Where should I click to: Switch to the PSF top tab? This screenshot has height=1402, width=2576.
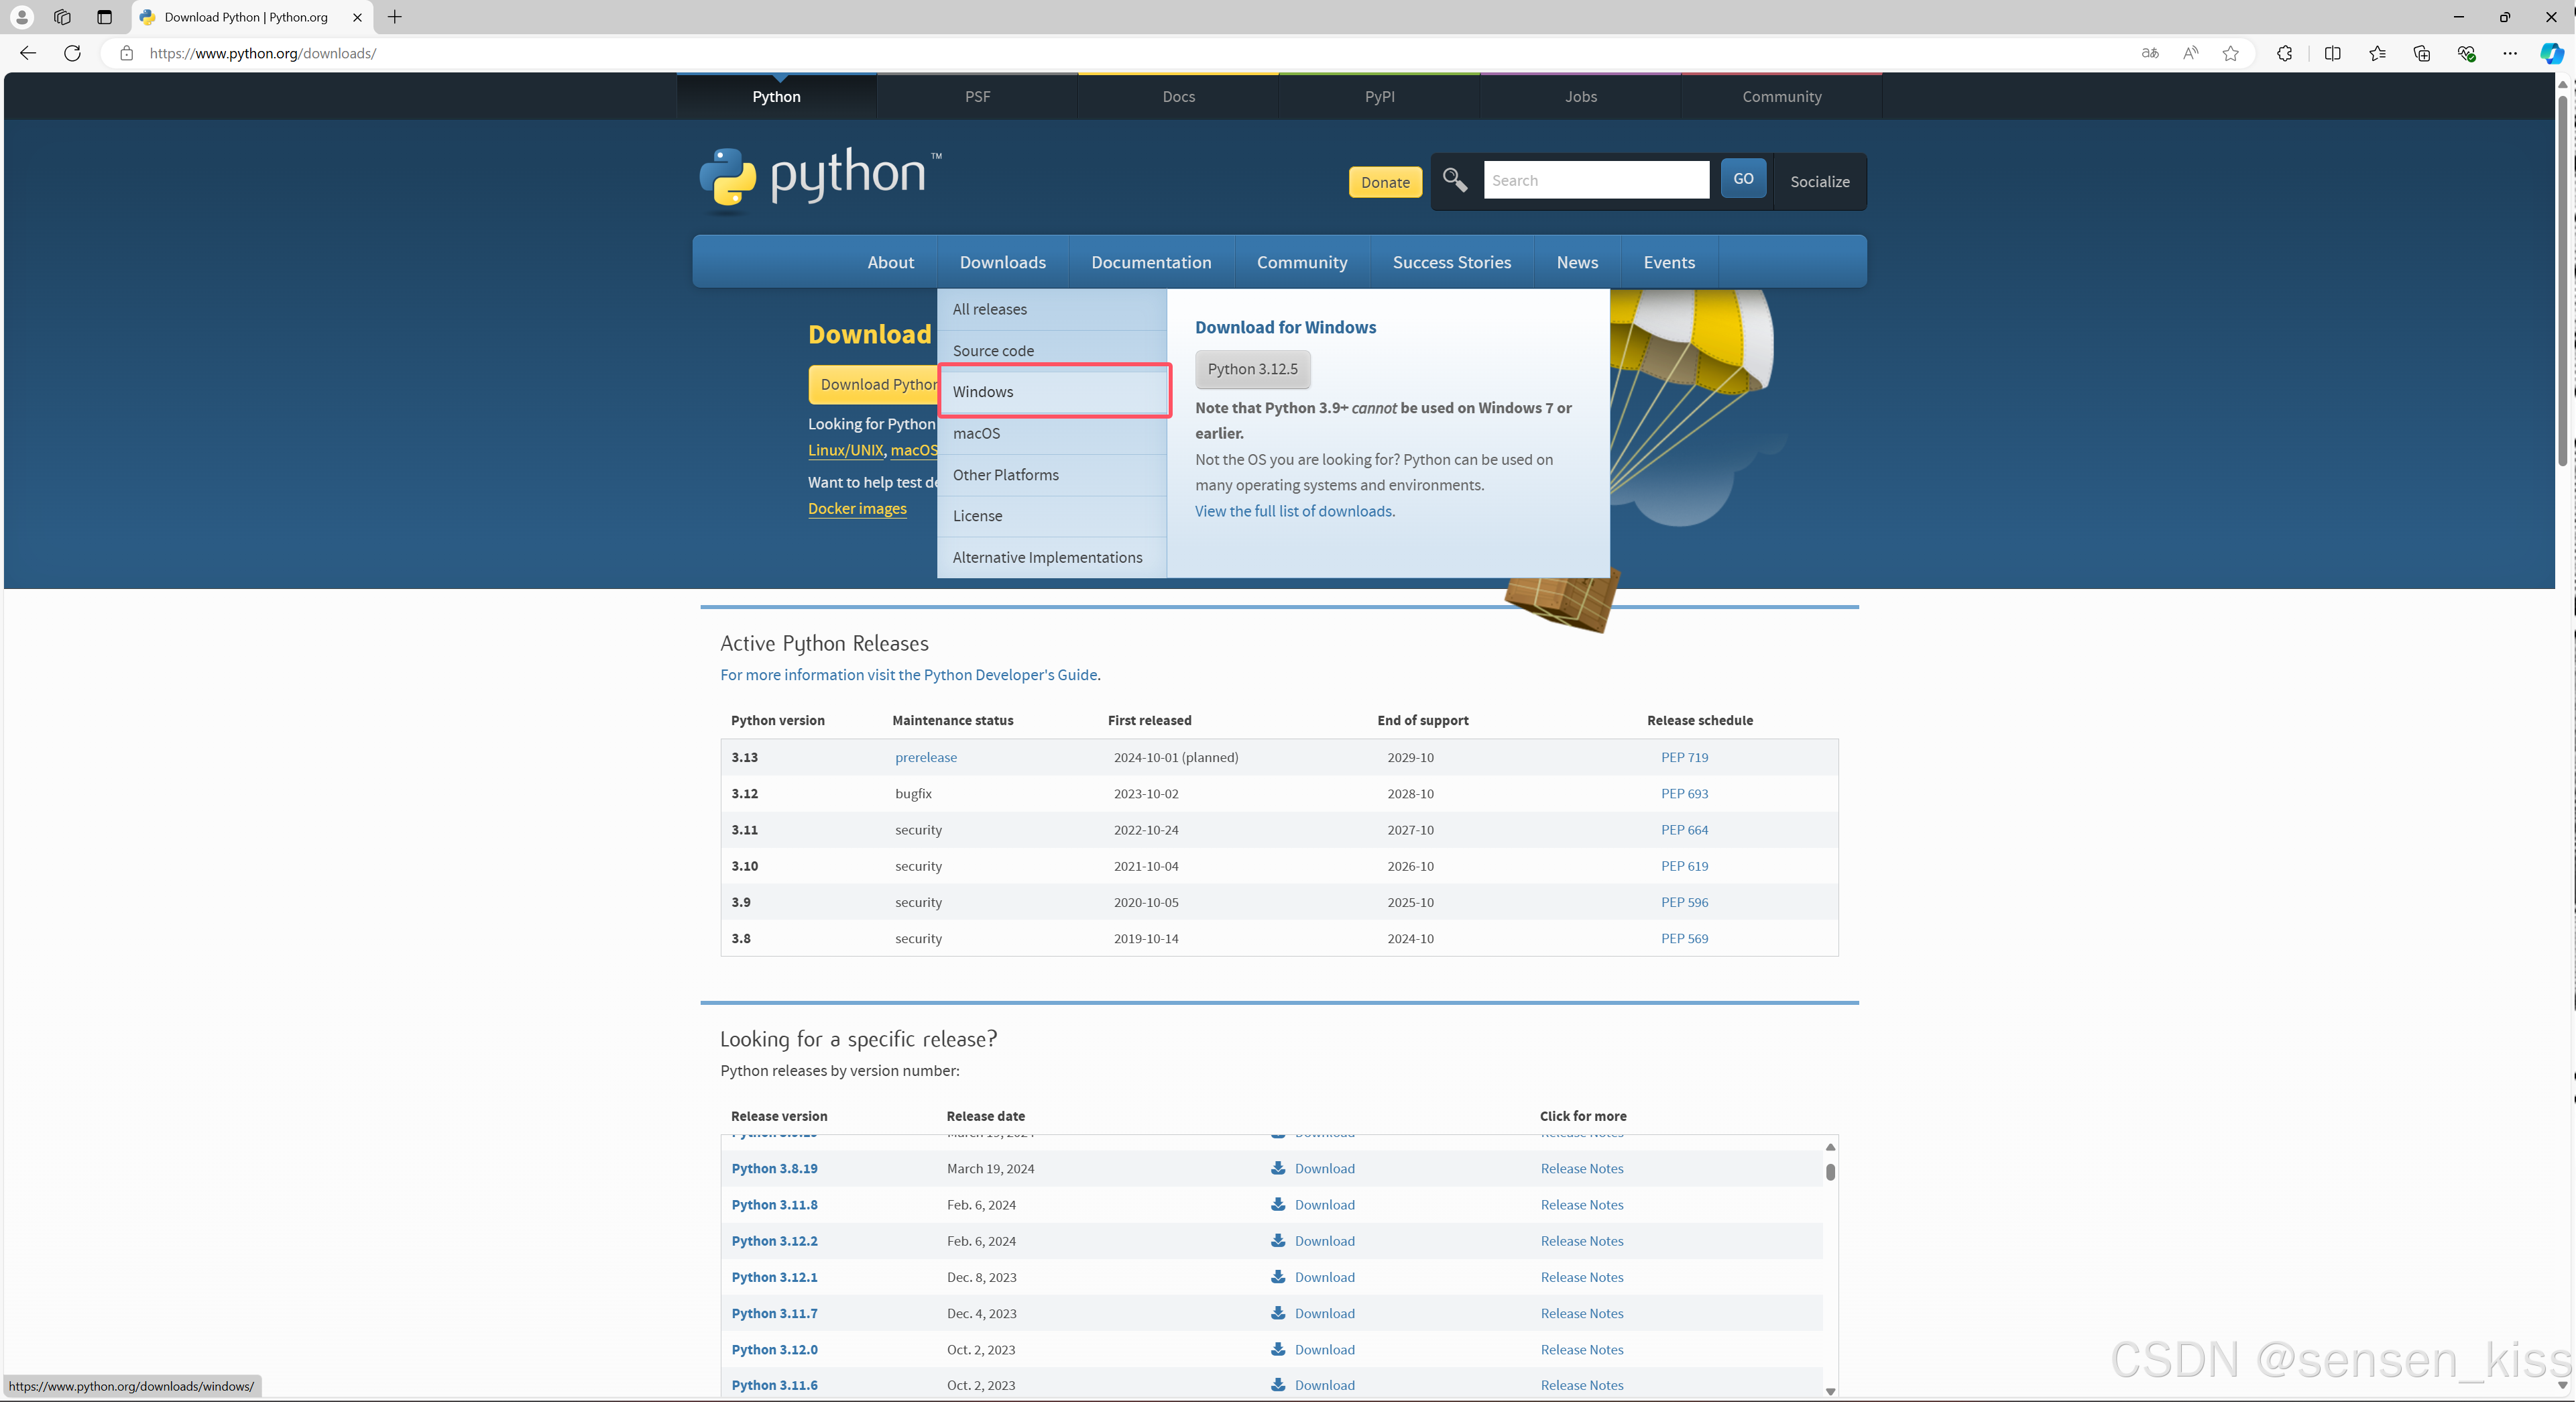tap(977, 96)
